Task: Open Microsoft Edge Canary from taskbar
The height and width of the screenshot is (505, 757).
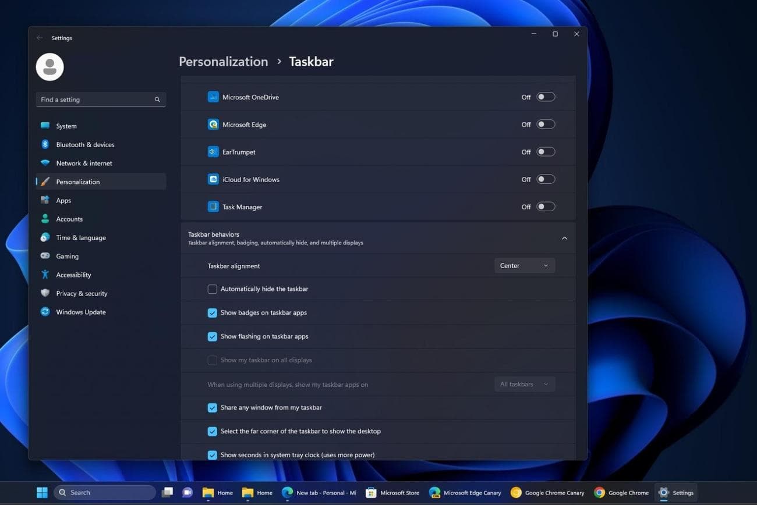Action: click(465, 493)
